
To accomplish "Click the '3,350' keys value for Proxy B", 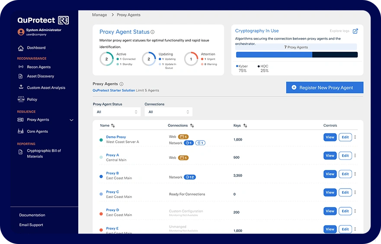I will pos(238,176).
